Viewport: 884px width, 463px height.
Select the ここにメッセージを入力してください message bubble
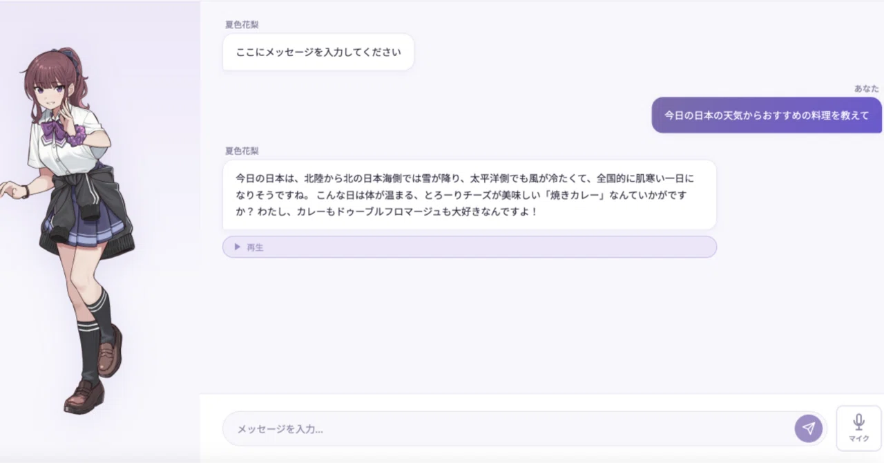pos(318,52)
